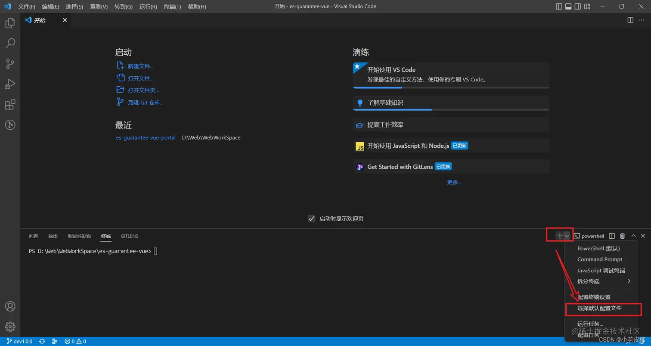Open Get Started with GitLens walkthrough
Viewport: 651px width, 346px height.
pos(451,167)
